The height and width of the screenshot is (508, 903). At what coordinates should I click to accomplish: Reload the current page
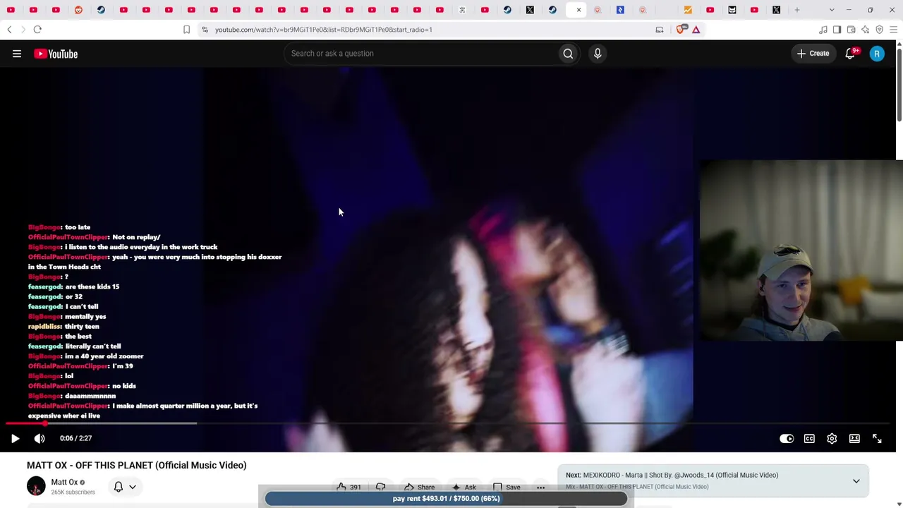pyautogui.click(x=37, y=30)
